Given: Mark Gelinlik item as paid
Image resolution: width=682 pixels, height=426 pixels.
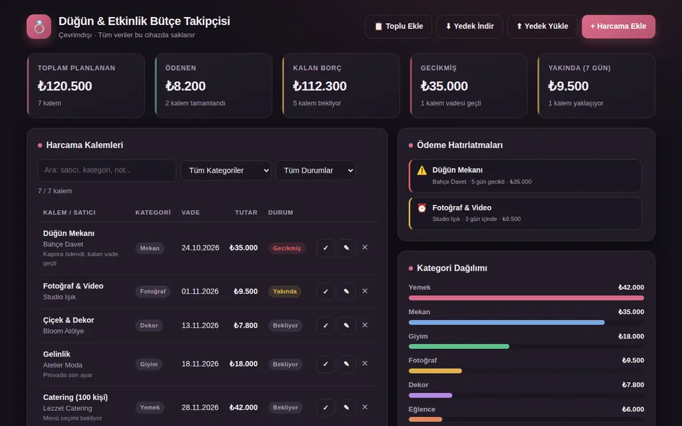Looking at the screenshot, I should (x=326, y=364).
